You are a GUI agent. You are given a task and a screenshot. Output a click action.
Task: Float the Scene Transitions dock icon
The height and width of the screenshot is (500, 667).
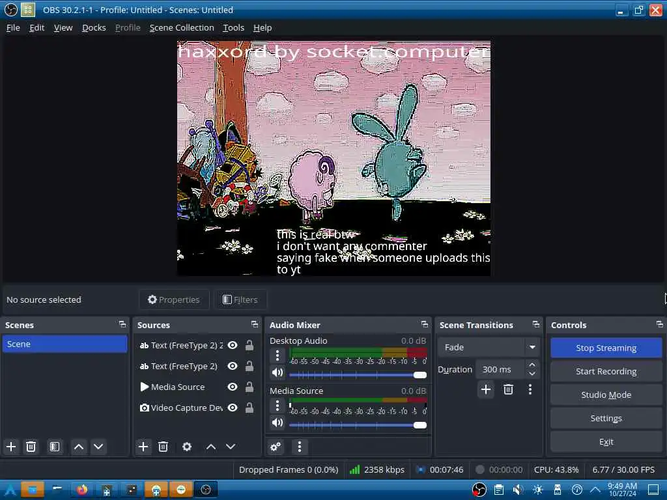click(536, 324)
